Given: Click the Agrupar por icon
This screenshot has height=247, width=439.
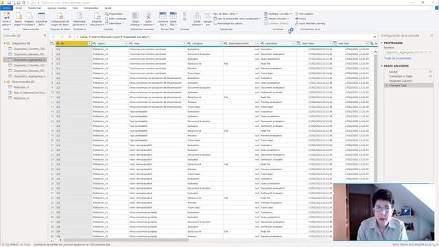Looking at the screenshot, I should pyautogui.click(x=208, y=16).
